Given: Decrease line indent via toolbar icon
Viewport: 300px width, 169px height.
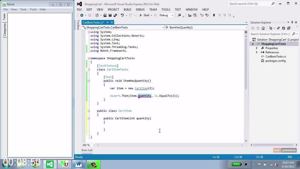Looking at the screenshot, I should [x=190, y=15].
